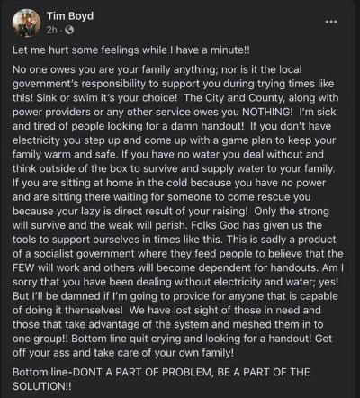This screenshot has width=360, height=398.
Task: Click the capitalized word FEW in the post
Action: click(x=23, y=267)
